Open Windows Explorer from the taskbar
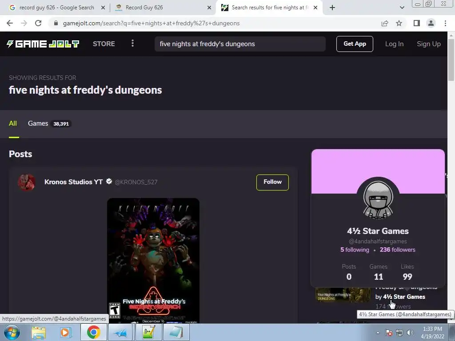Image resolution: width=455 pixels, height=341 pixels. click(38, 333)
